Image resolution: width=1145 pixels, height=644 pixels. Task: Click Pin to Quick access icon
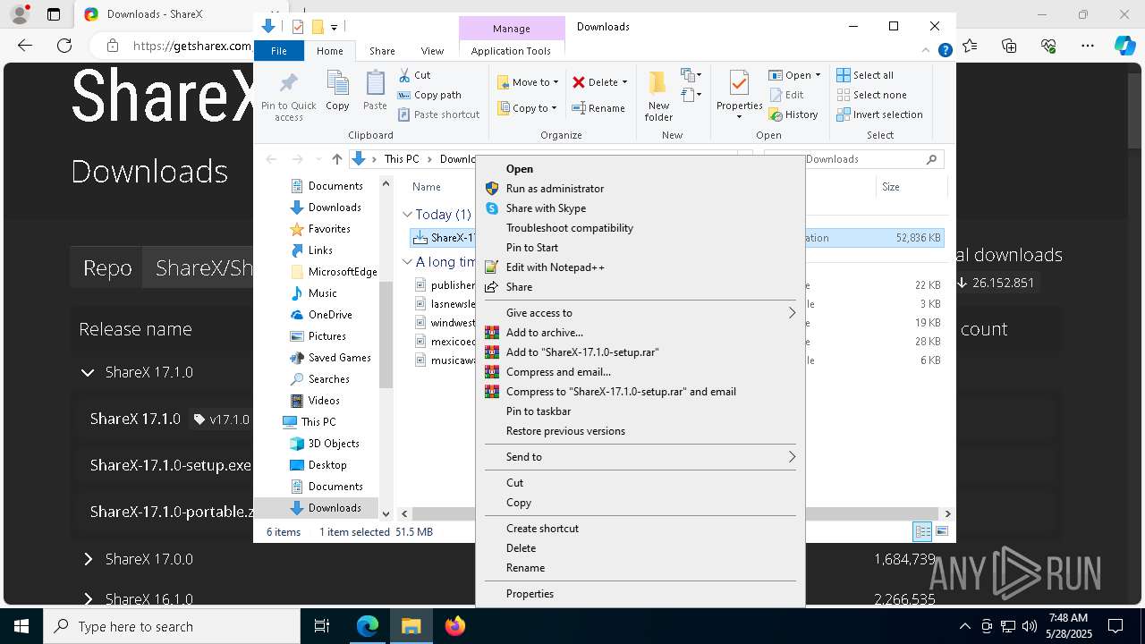coord(288,85)
